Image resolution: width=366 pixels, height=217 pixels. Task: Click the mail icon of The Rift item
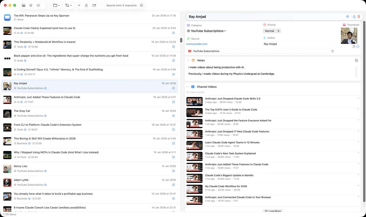click(7, 17)
